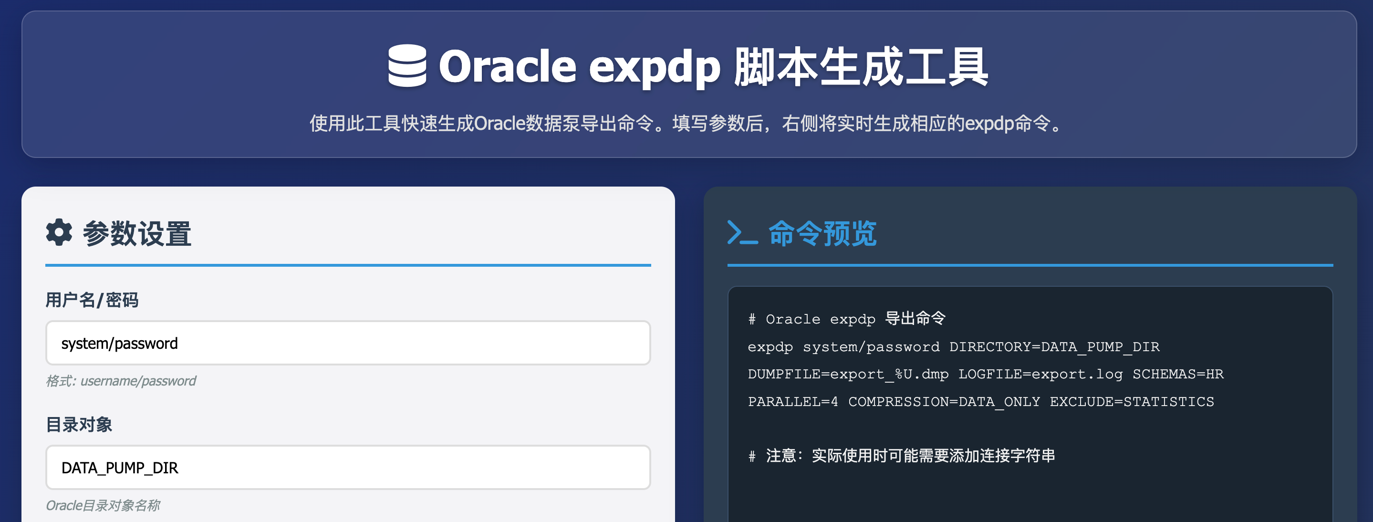Image resolution: width=1373 pixels, height=522 pixels.
Task: Click the 参数设置 section heading
Action: click(x=136, y=233)
